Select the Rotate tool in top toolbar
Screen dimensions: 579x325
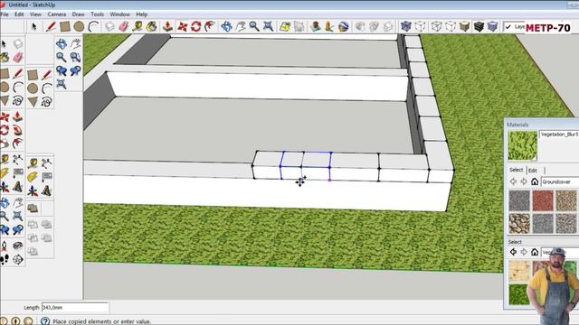click(x=196, y=26)
